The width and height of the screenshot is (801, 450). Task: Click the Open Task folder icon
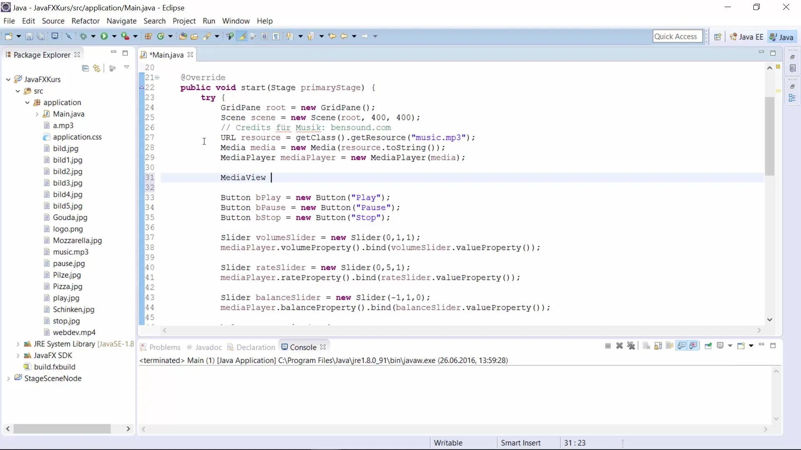tap(194, 36)
